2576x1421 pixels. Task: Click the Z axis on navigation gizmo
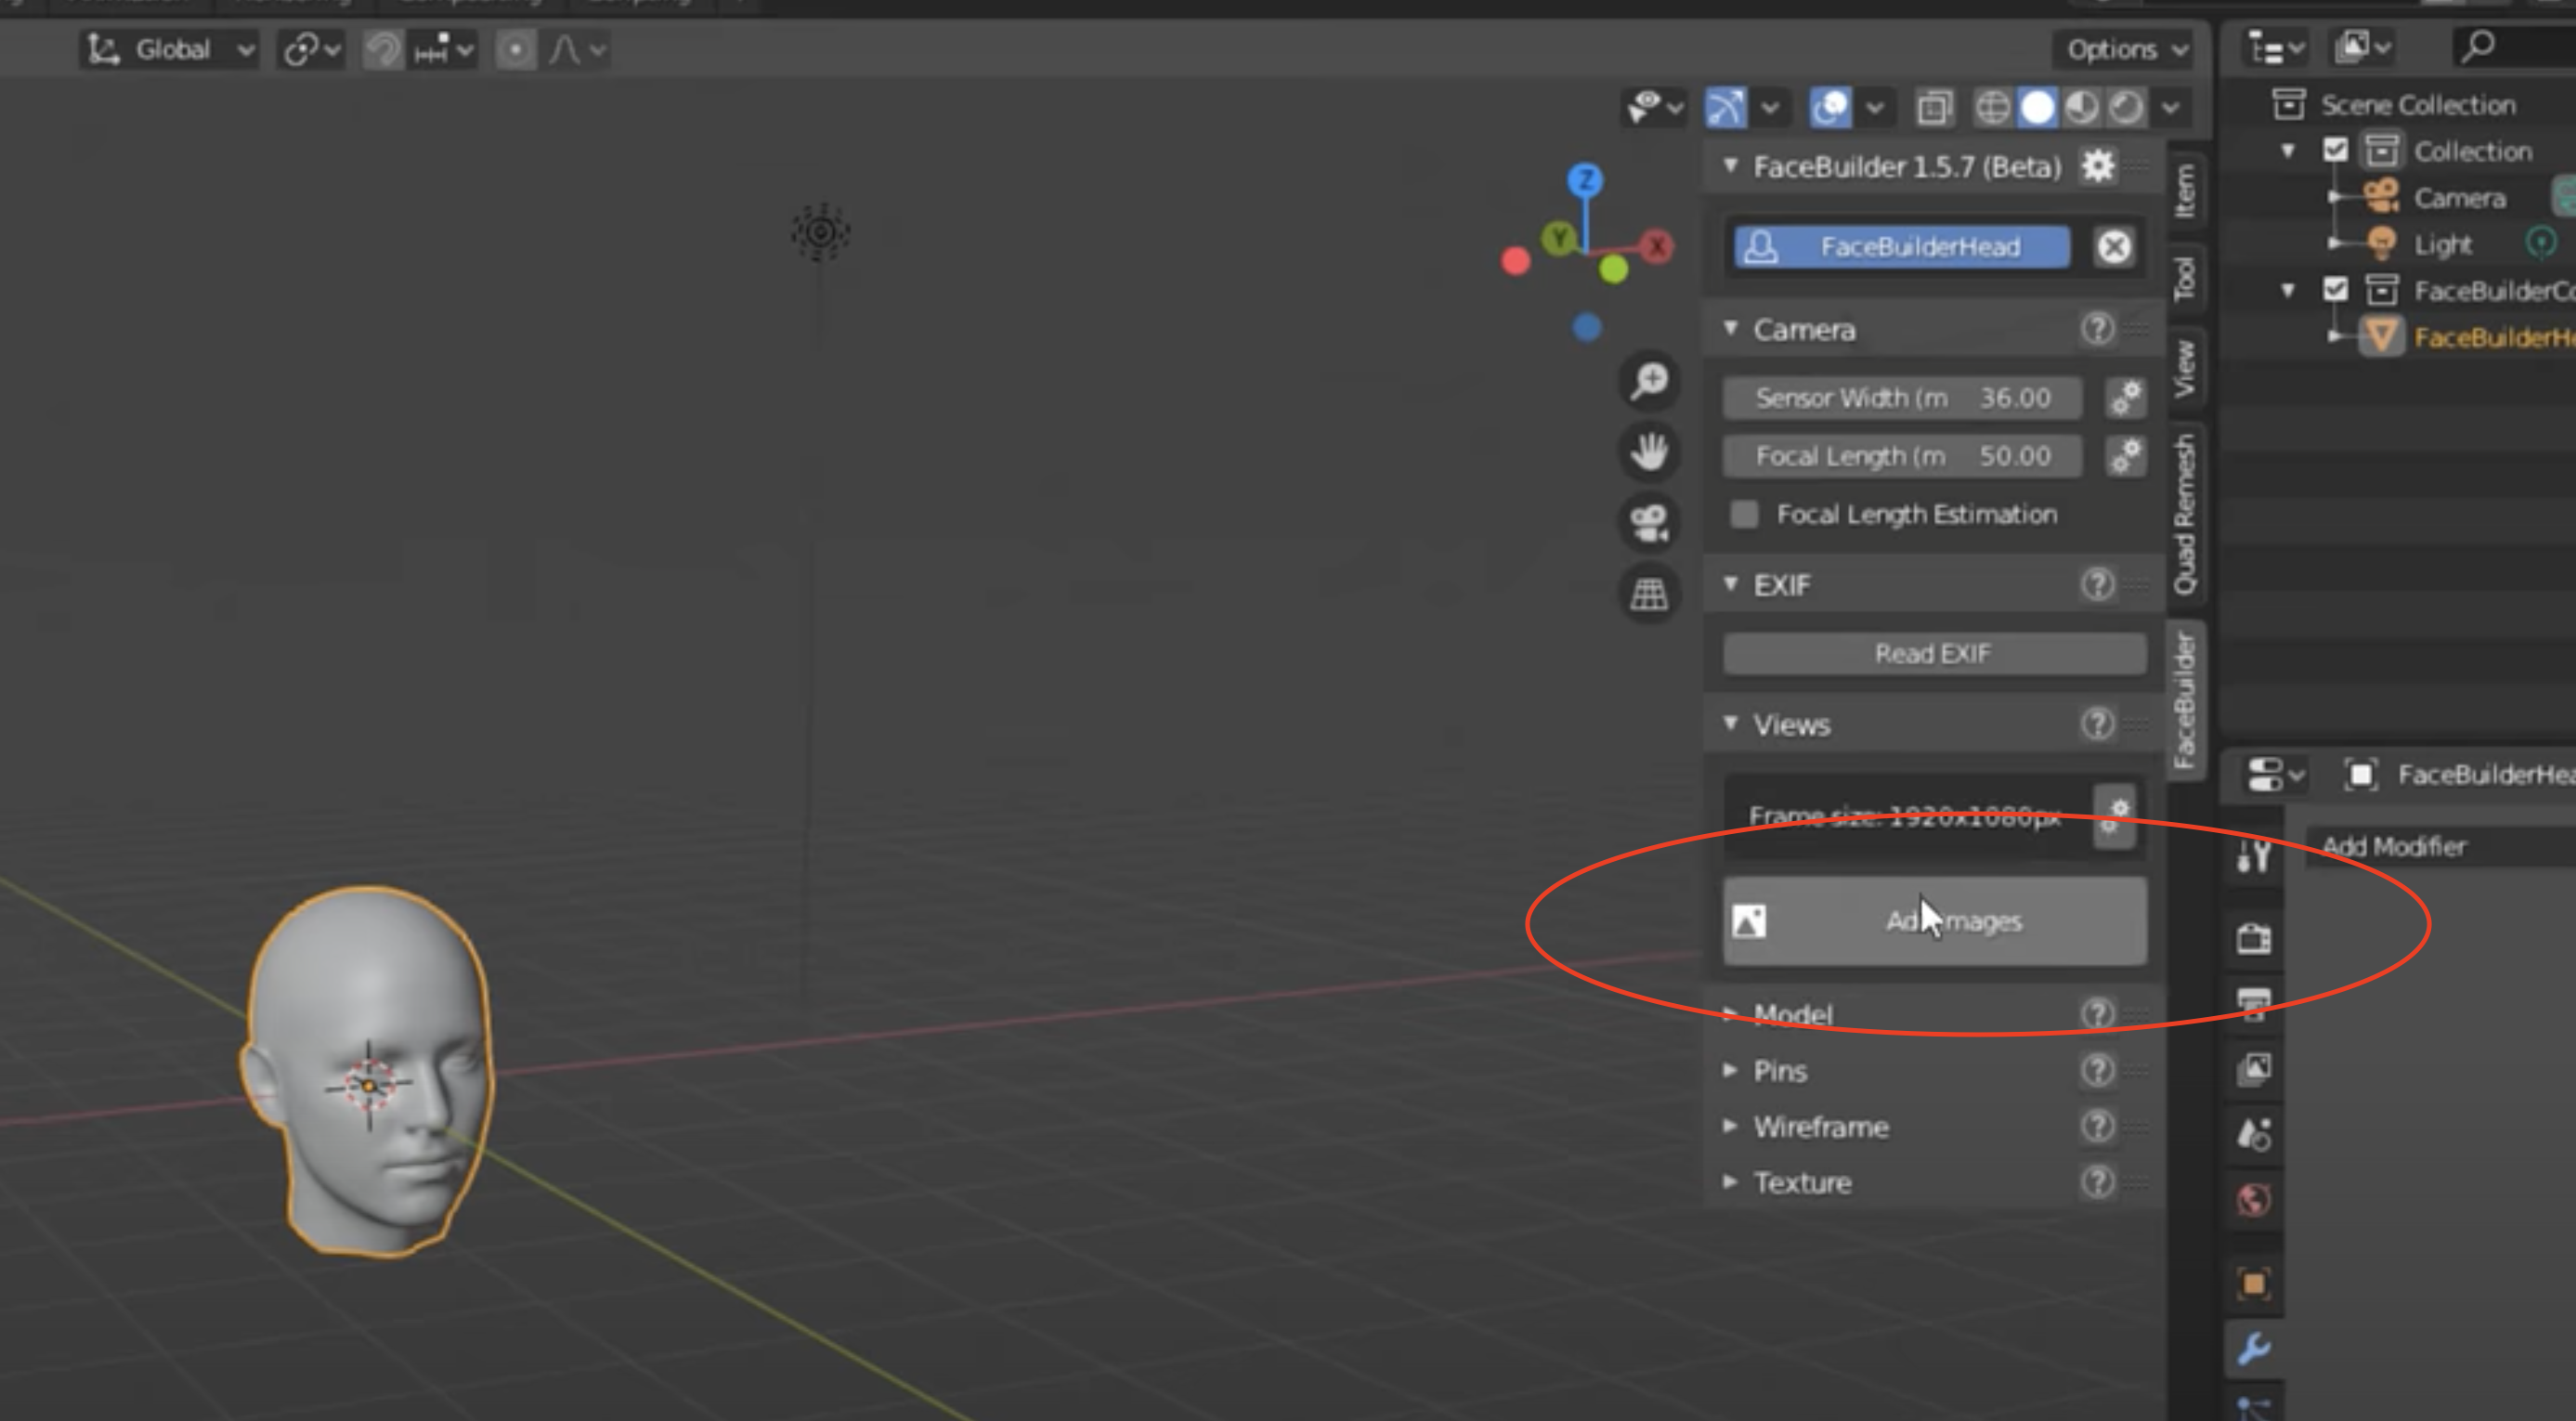tap(1585, 181)
